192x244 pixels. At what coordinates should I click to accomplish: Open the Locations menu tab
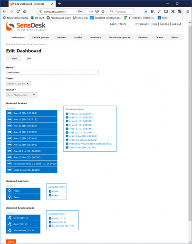(95, 37)
